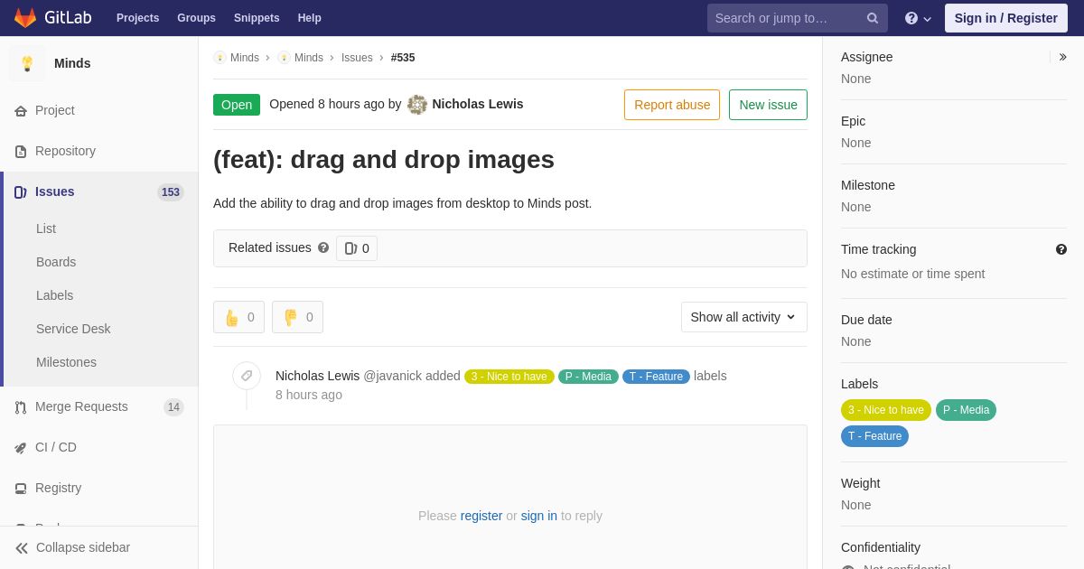Click Nicholas Lewis author avatar
The height and width of the screenshot is (569, 1084).
tap(417, 105)
